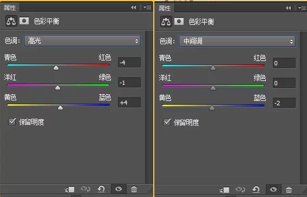Click the -2 yellow-blue value field

tap(284, 103)
